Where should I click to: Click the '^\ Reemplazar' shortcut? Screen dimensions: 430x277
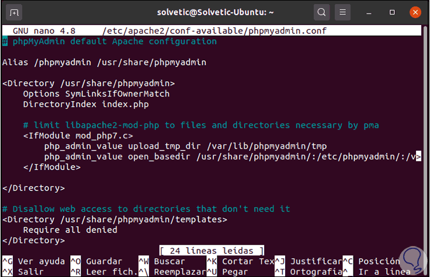tap(172, 272)
